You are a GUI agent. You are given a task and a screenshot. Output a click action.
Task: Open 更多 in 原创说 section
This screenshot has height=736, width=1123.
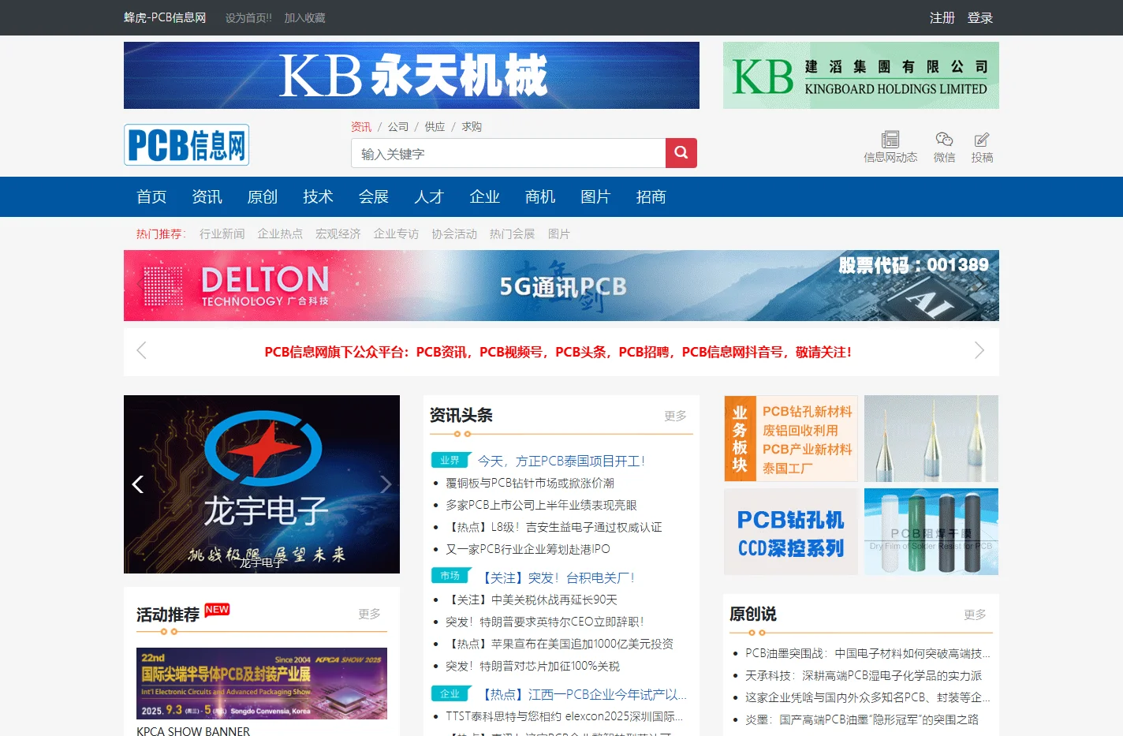pyautogui.click(x=975, y=614)
